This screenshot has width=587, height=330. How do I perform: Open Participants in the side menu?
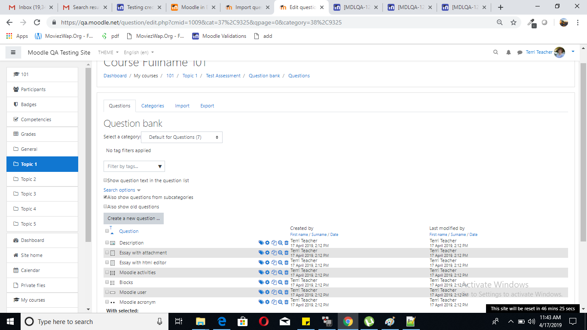click(43, 89)
